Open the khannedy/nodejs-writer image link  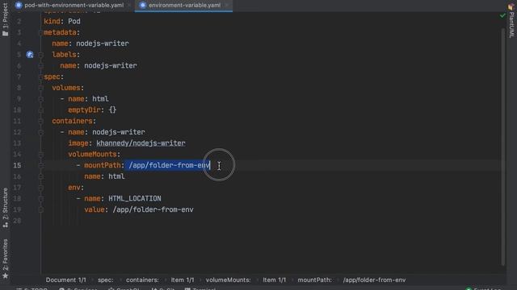click(141, 143)
